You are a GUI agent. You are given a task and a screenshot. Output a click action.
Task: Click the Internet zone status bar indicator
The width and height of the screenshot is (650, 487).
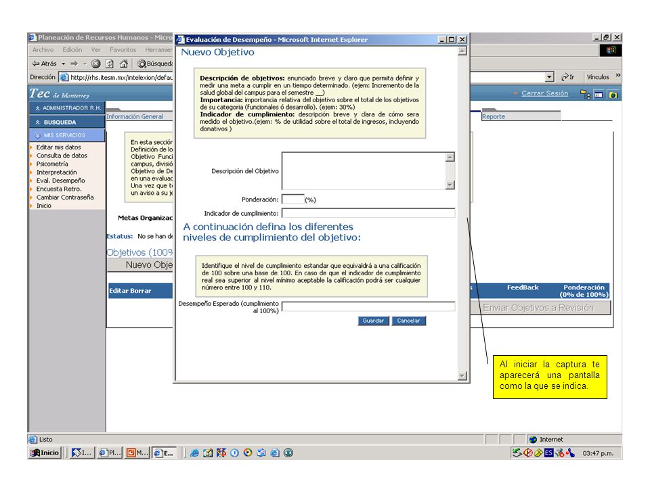(546, 440)
